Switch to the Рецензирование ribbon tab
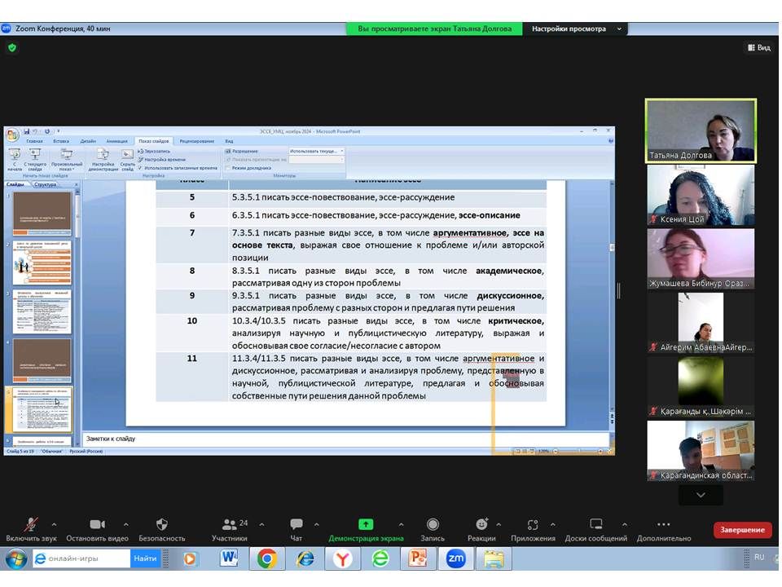Viewport: 782px width, 587px height. 197,141
